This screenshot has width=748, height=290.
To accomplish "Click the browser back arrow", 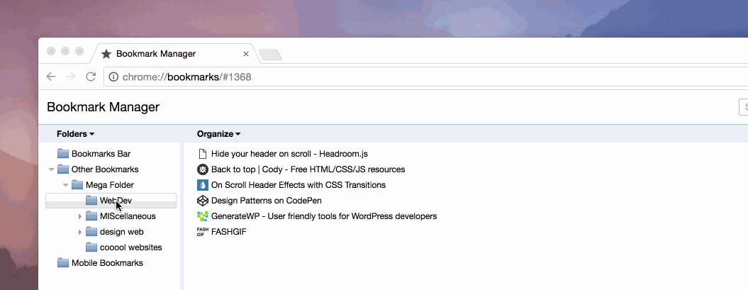I will point(51,77).
